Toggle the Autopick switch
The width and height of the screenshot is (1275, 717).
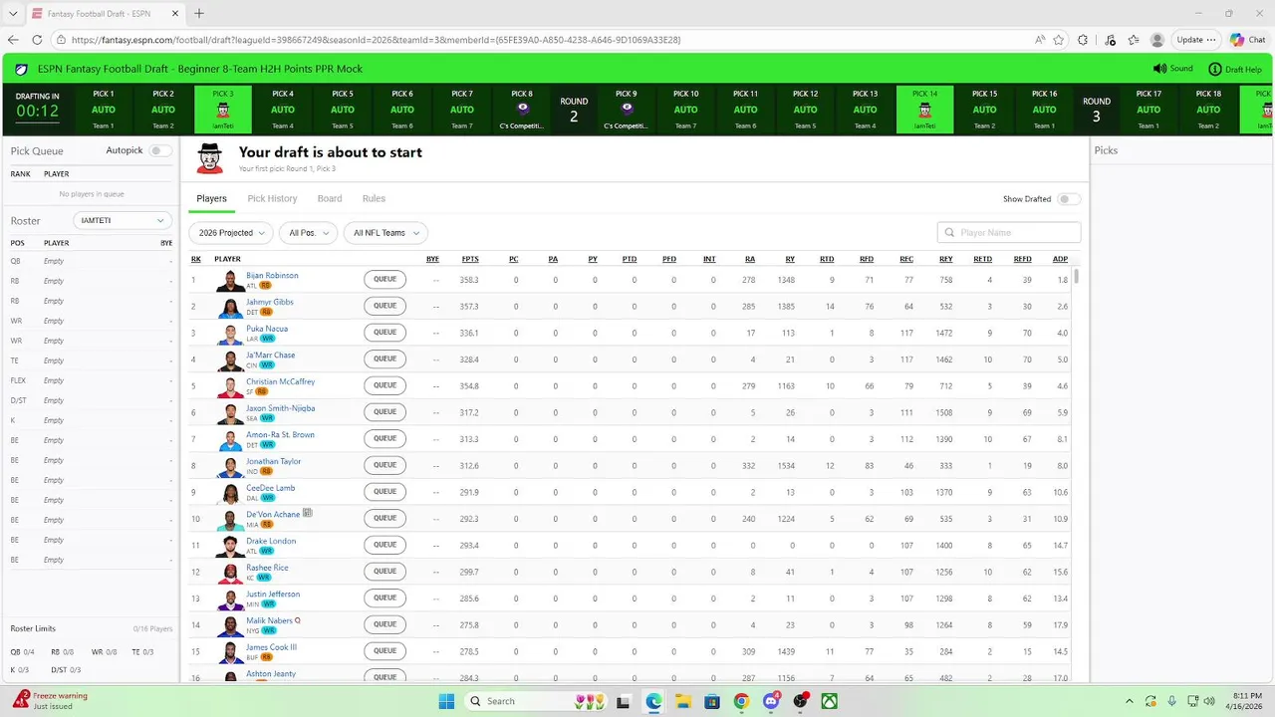(x=159, y=150)
